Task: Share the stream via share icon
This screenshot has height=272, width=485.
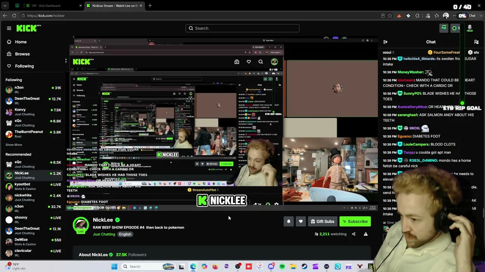Action: pyautogui.click(x=354, y=234)
